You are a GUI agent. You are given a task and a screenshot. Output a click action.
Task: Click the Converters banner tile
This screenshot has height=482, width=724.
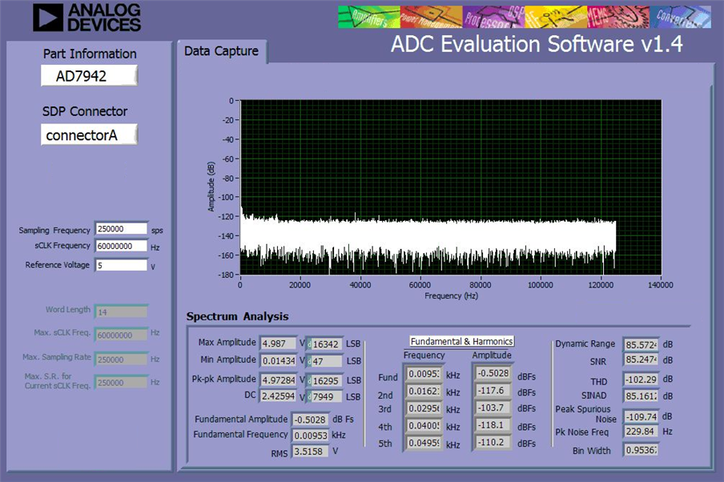(680, 17)
